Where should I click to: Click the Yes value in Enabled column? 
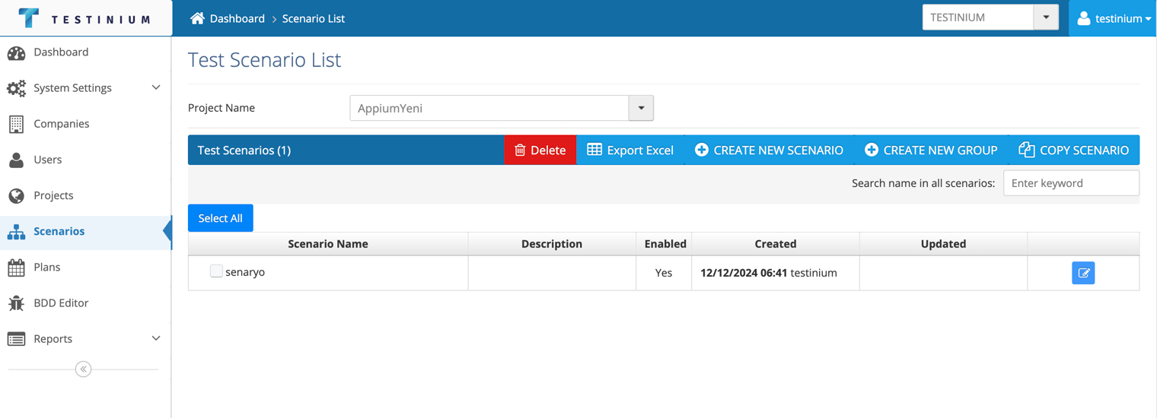(664, 273)
